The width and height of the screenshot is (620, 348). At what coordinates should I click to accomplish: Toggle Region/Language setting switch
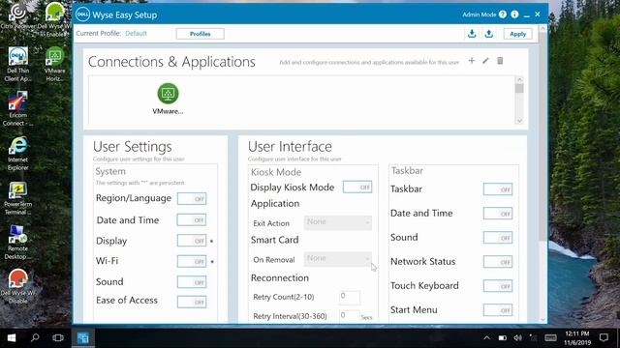coord(192,199)
